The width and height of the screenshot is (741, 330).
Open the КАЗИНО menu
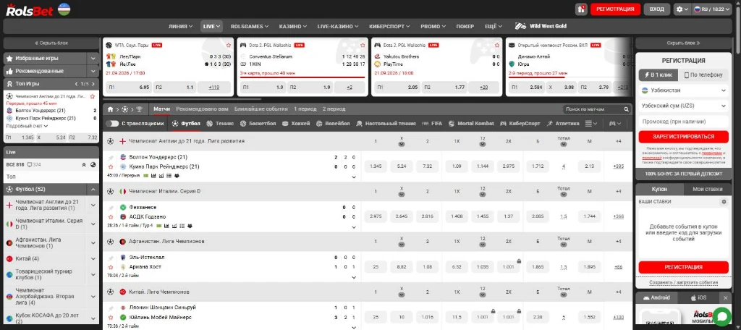(293, 27)
